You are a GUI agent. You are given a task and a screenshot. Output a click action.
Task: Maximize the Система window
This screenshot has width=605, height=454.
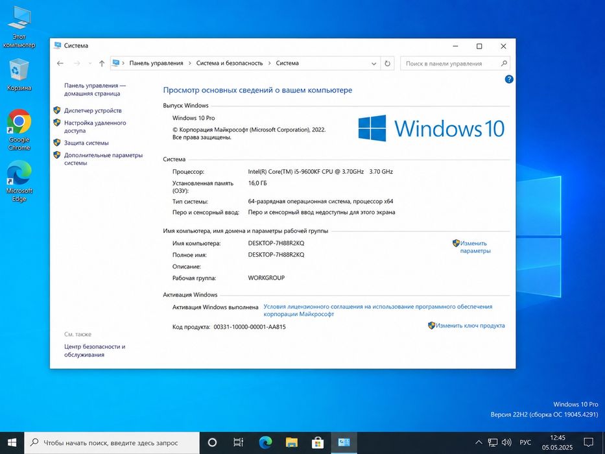coord(479,46)
